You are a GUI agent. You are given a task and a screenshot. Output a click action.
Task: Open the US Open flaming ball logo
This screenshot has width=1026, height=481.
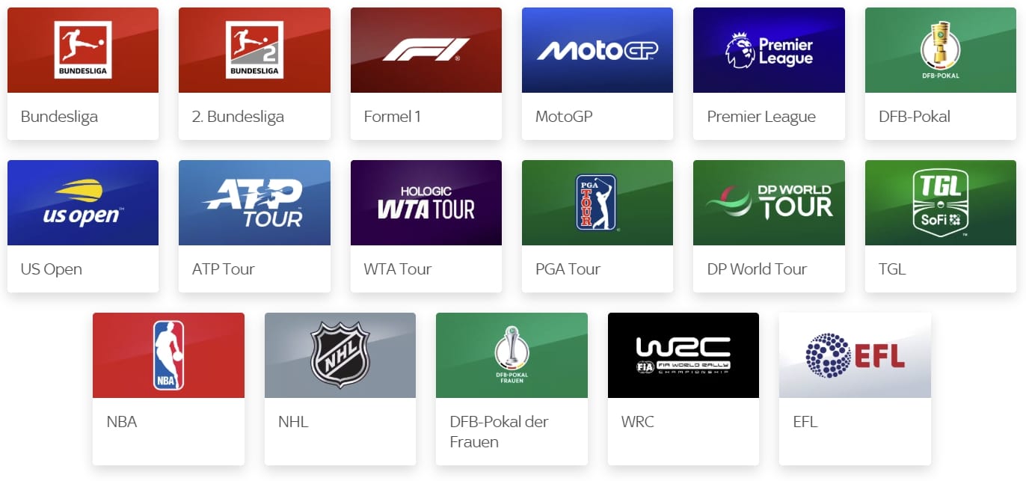point(83,203)
